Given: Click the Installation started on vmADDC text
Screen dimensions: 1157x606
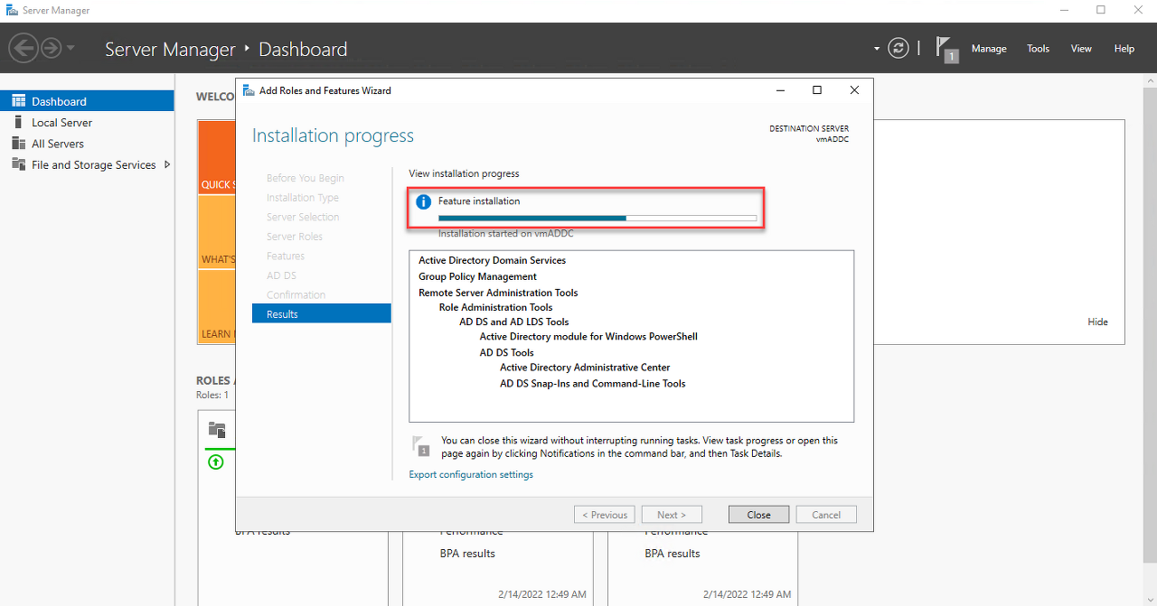Looking at the screenshot, I should [505, 233].
